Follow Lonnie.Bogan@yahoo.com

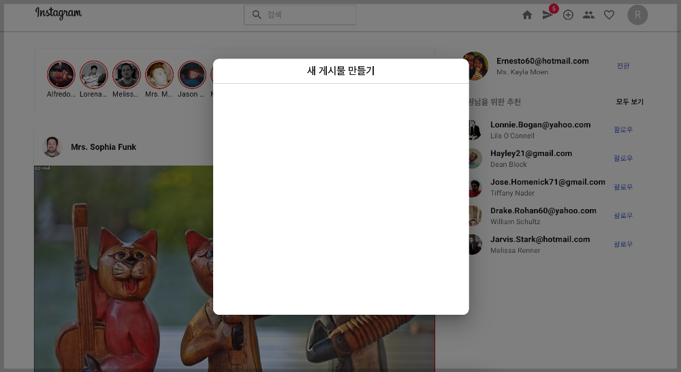[x=623, y=129]
